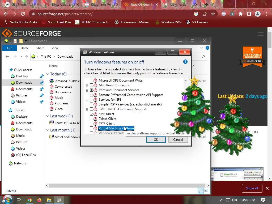Collapse the Last month (1) group
Viewport: 272px width, 204px height.
tap(48, 130)
